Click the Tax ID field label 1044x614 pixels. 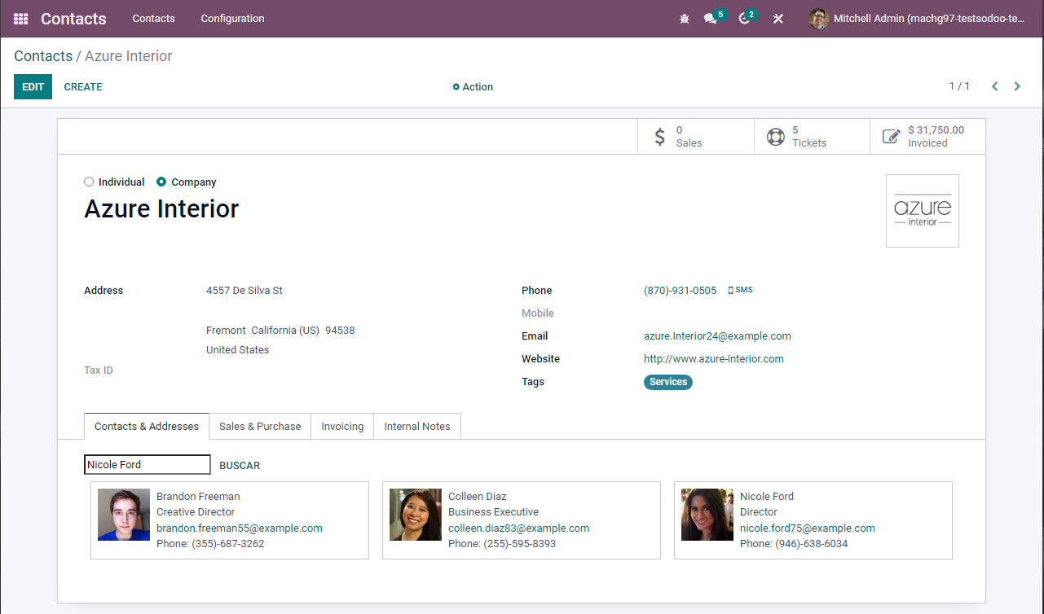tap(99, 371)
